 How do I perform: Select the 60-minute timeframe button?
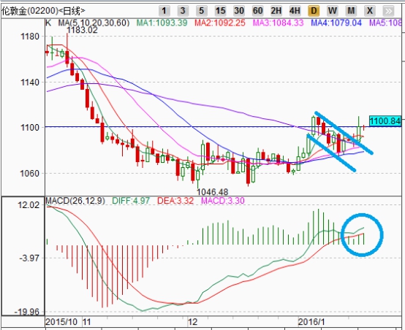tap(257, 11)
